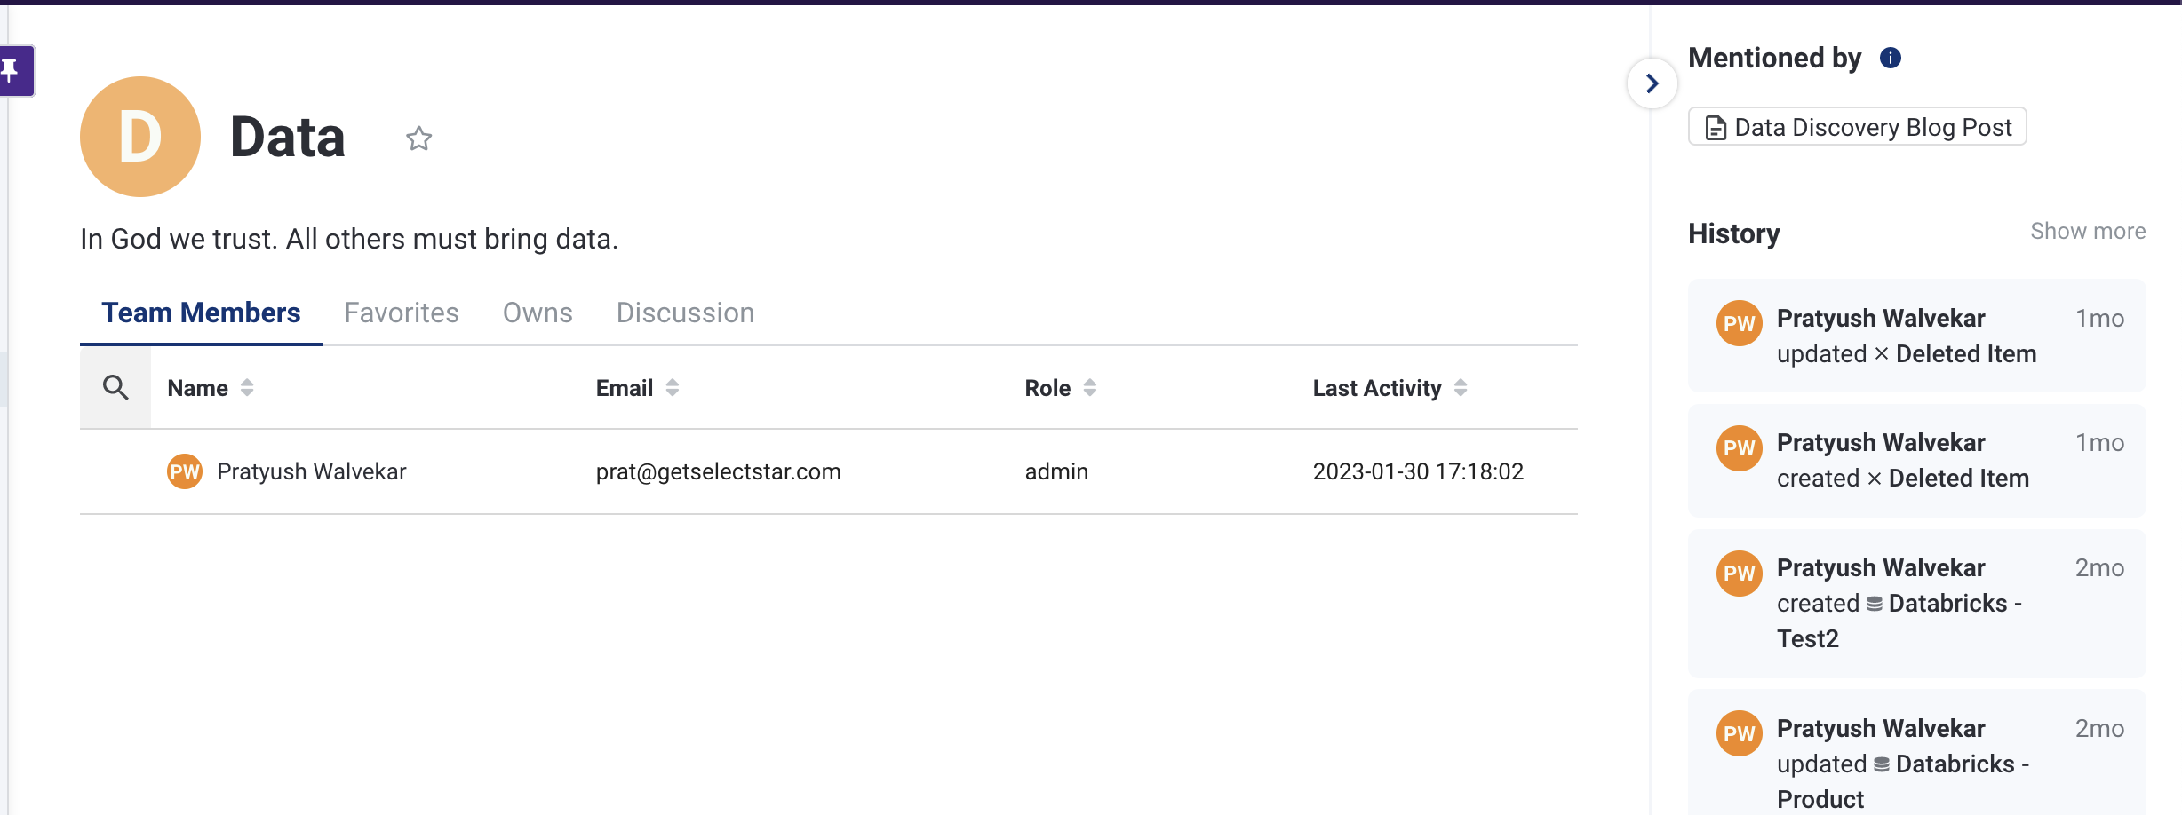Screen dimensions: 2182x815
Task: Click the Mentioned by info icon
Action: coord(1890,59)
